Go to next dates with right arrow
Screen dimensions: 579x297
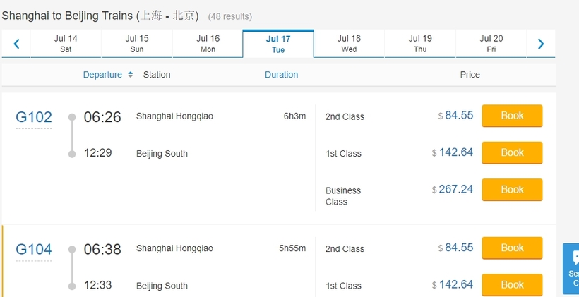pos(541,44)
